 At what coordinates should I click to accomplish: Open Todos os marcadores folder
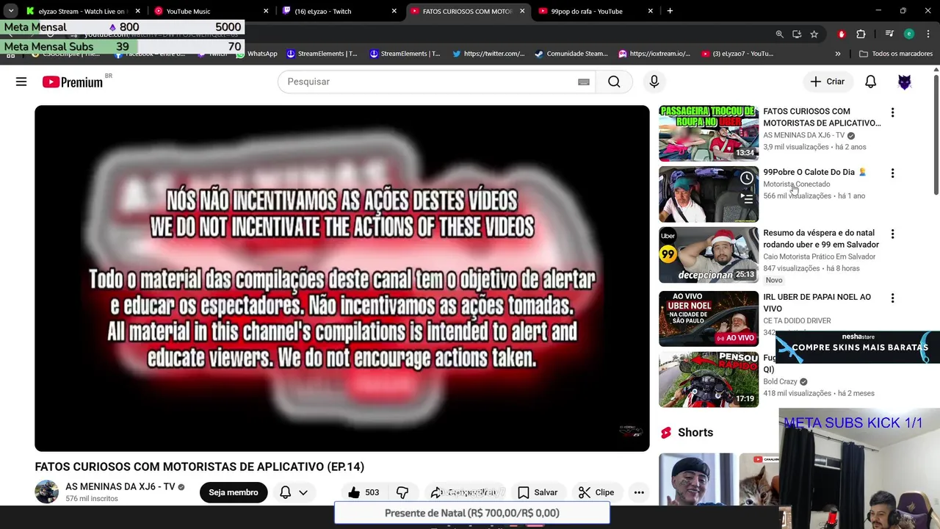[895, 54]
